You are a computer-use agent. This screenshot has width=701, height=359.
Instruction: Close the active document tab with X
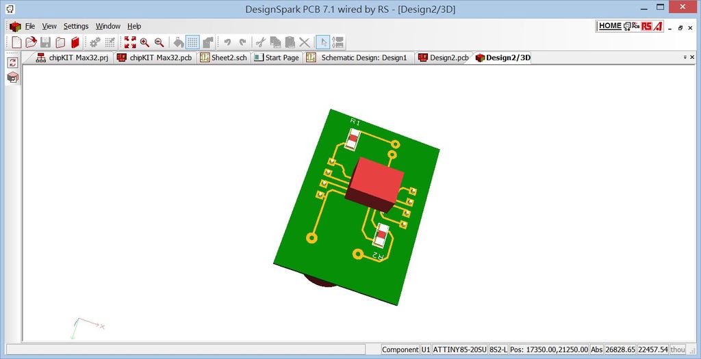click(x=693, y=57)
